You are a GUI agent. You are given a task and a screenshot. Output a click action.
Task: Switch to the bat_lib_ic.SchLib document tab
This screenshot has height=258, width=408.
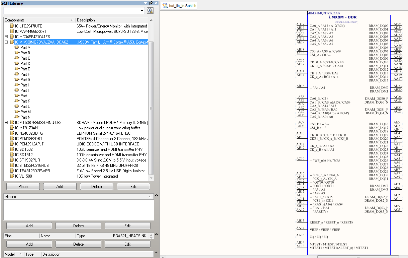coord(179,6)
